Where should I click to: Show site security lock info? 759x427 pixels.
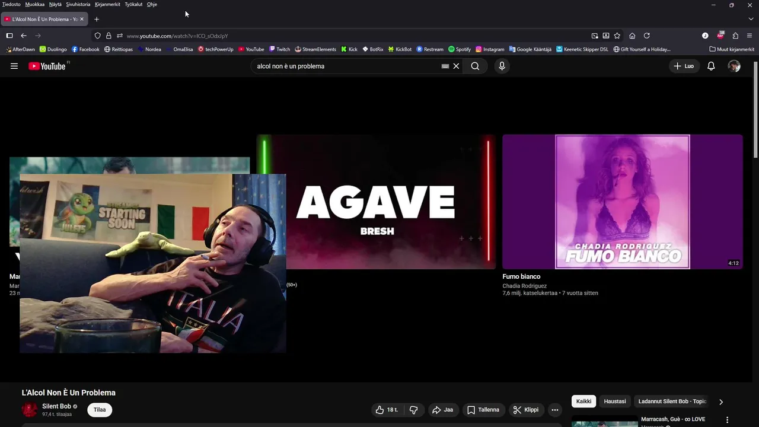point(109,36)
